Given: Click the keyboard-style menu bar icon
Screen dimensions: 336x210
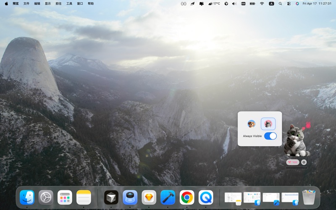Looking at the screenshot, I should (x=243, y=4).
